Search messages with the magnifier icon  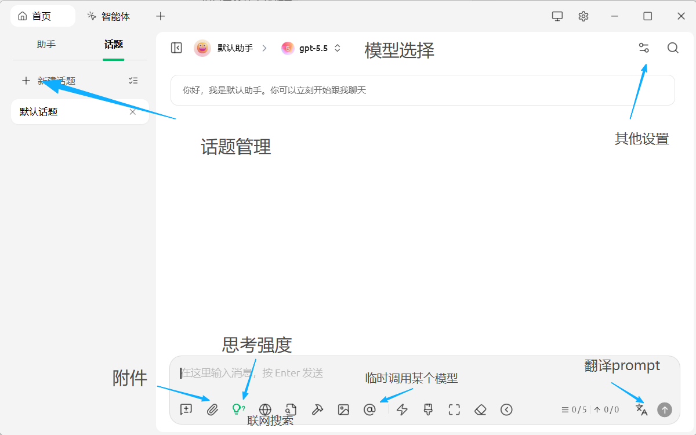click(673, 48)
